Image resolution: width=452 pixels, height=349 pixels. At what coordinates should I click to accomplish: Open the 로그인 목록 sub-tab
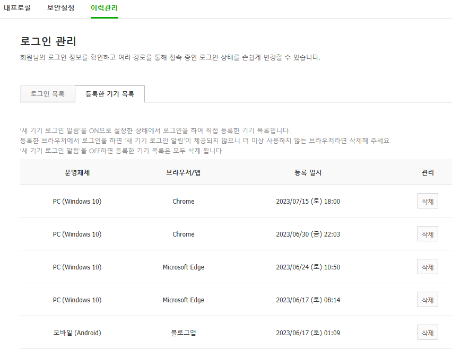pyautogui.click(x=48, y=94)
